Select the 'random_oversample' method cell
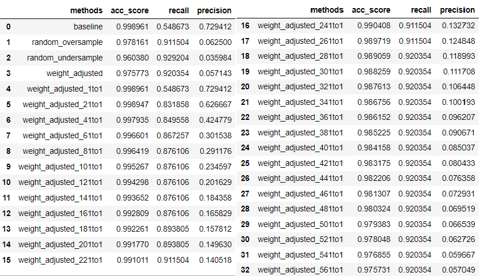Viewport: 480px width, 276px height. (67, 42)
